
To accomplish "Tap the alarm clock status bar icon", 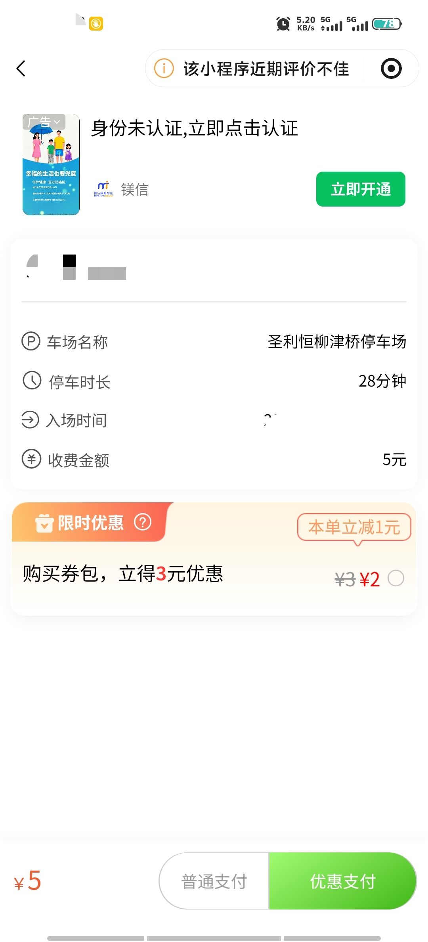I will click(283, 24).
